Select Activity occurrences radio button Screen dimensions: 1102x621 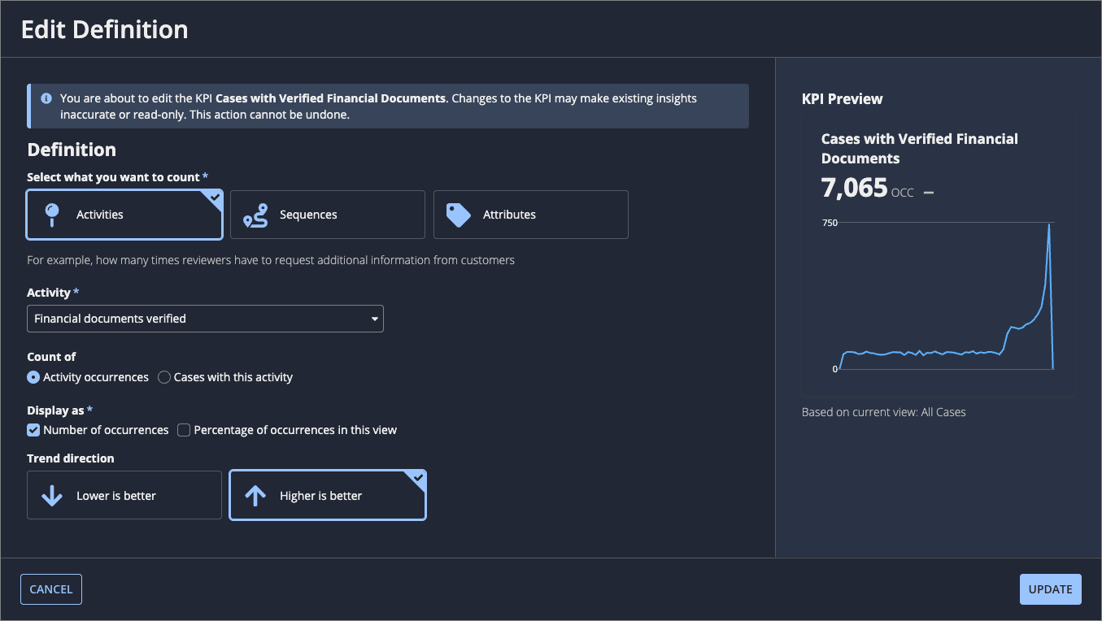tap(33, 377)
